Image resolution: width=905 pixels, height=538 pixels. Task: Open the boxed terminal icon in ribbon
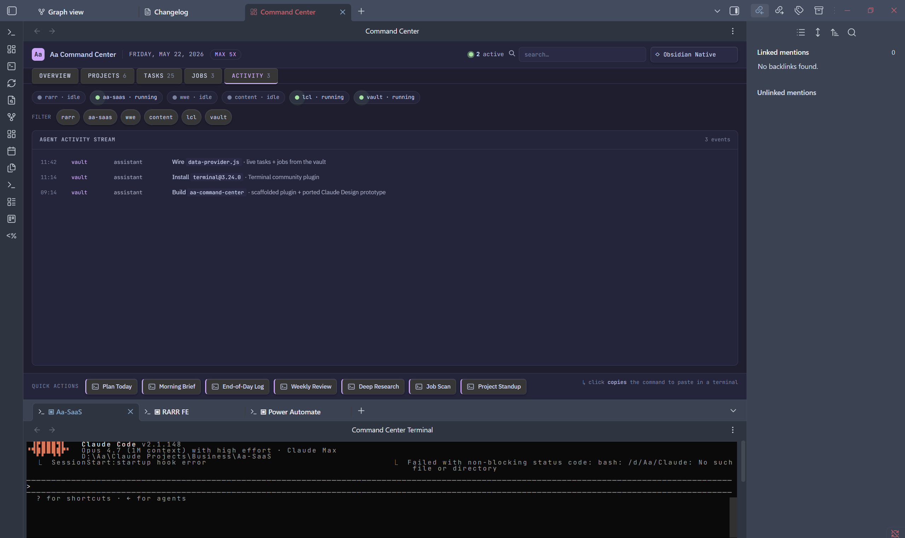click(x=12, y=66)
